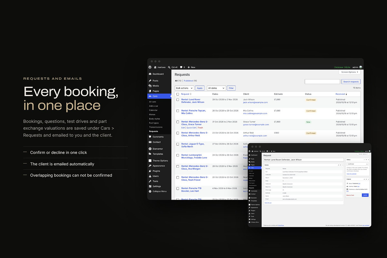
Task: Click the Posts pin icon in sidebar
Action: [150, 81]
